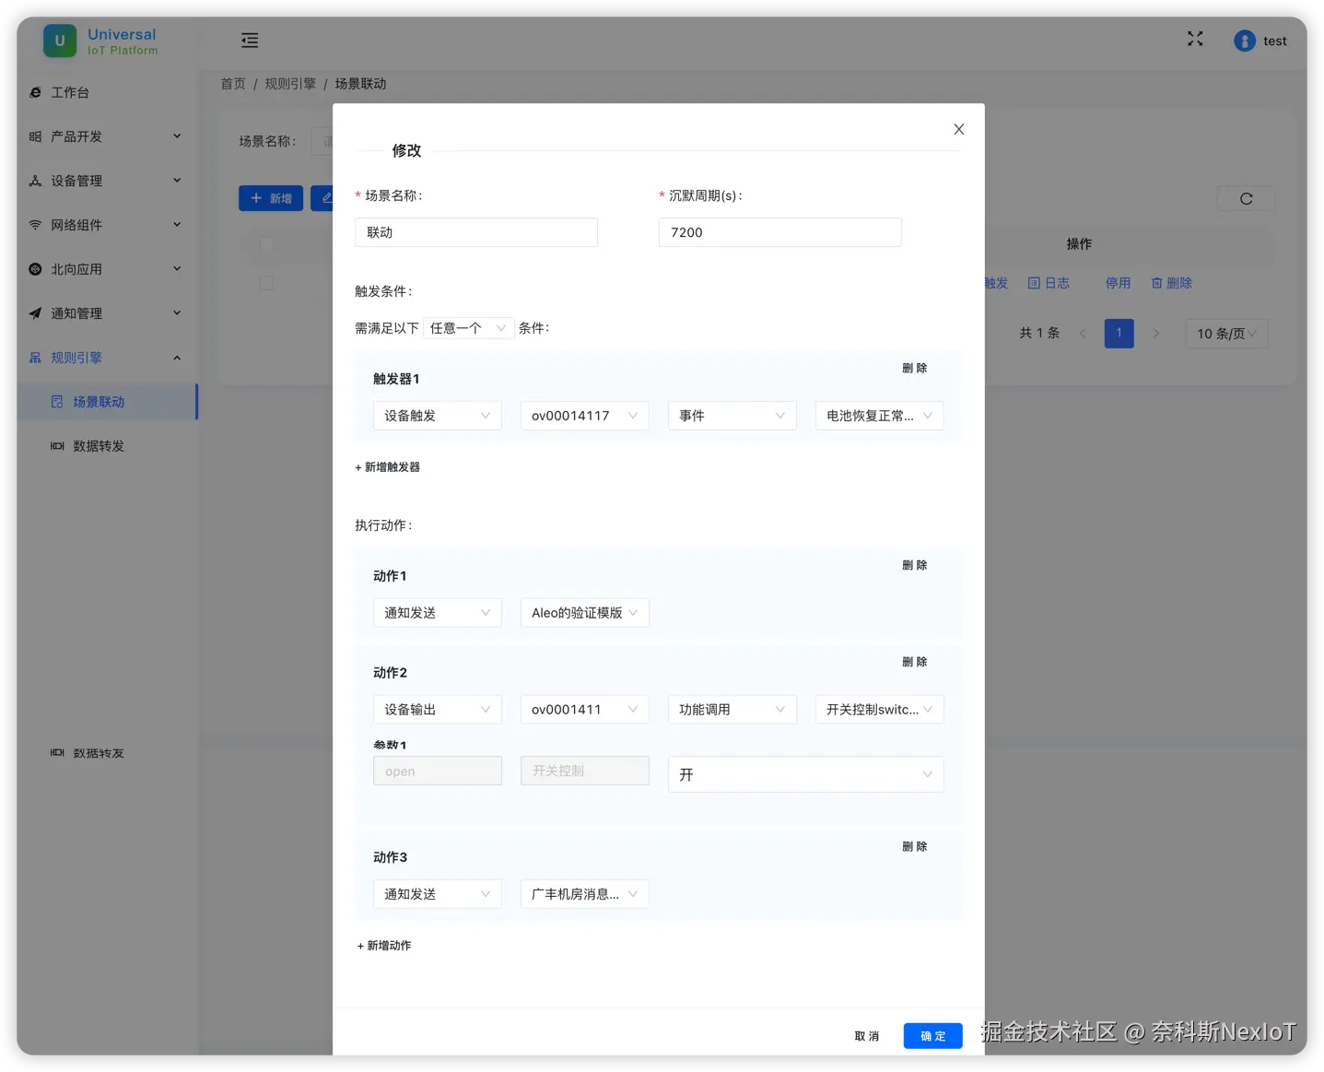Enter fullscreen mode
Viewport: 1324px width, 1072px height.
(1195, 39)
